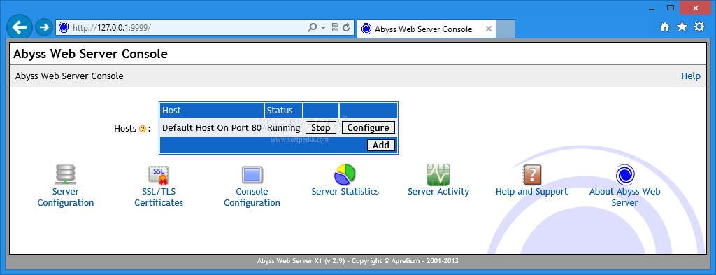
Task: Open a new blank tab
Action: 506,29
